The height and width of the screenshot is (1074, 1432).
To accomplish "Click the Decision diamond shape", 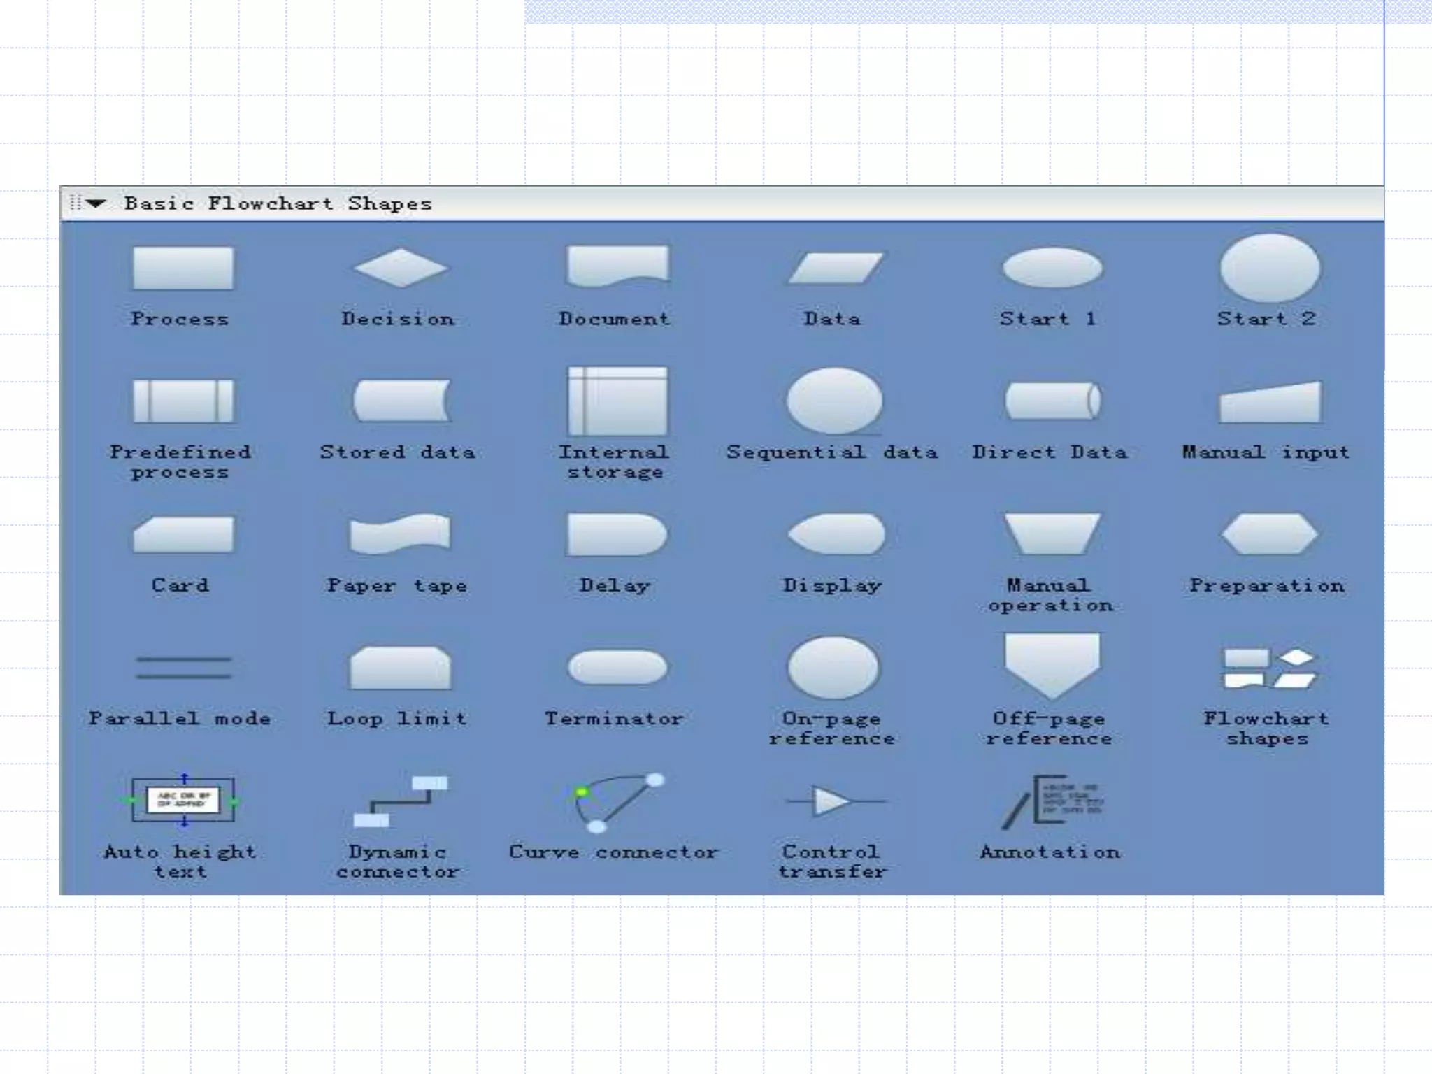I will tap(400, 268).
